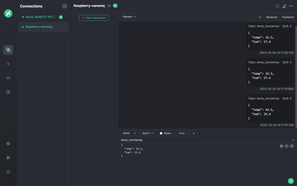Click the MQTTX logo icon
This screenshot has height=186, width=297.
[8, 14]
